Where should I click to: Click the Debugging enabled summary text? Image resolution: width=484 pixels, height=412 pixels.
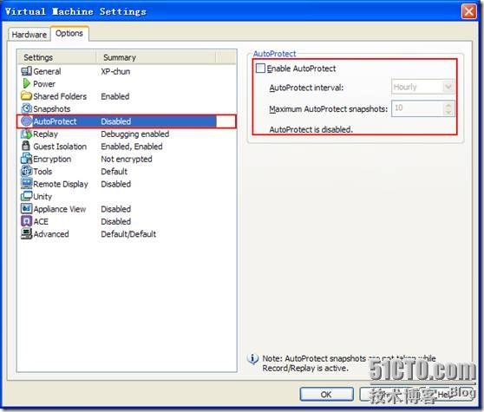click(x=135, y=134)
